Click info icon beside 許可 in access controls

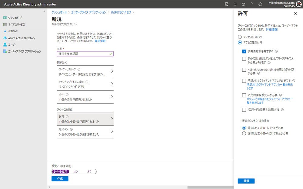coord(67,117)
